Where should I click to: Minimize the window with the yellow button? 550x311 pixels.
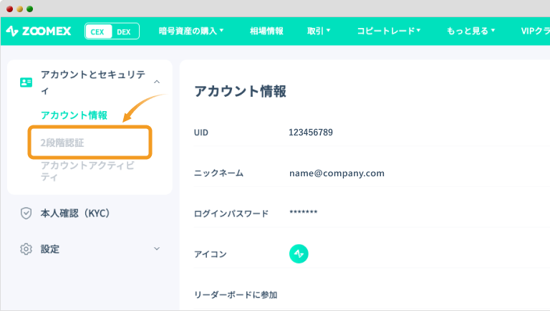coord(20,9)
